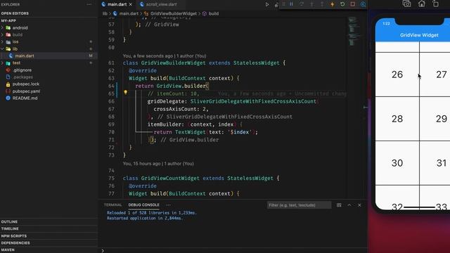Click the Step Over debug icon
The width and height of the screenshot is (450, 253).
tap(302, 4)
